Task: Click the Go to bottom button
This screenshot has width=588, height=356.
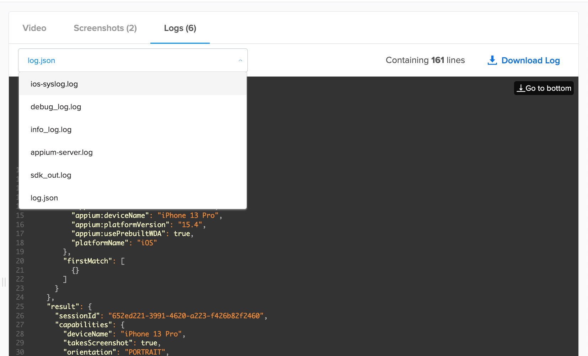Action: [544, 88]
